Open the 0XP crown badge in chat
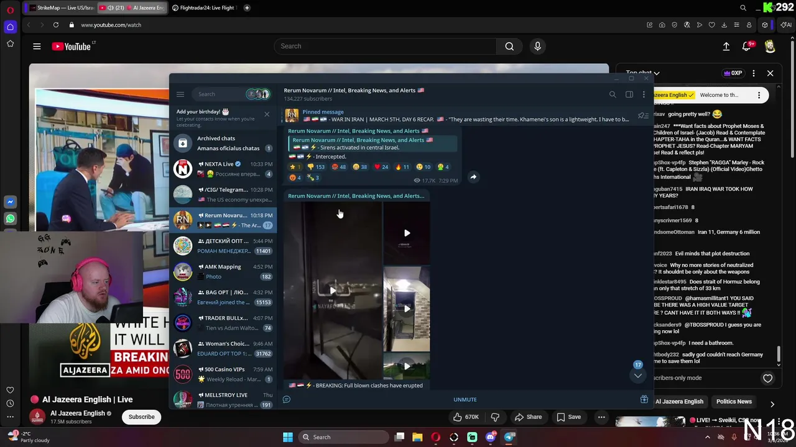 pyautogui.click(x=733, y=73)
